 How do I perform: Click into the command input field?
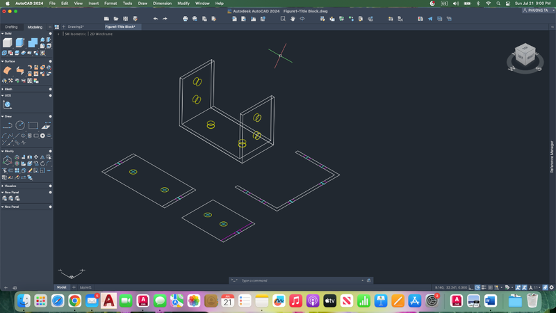299,280
